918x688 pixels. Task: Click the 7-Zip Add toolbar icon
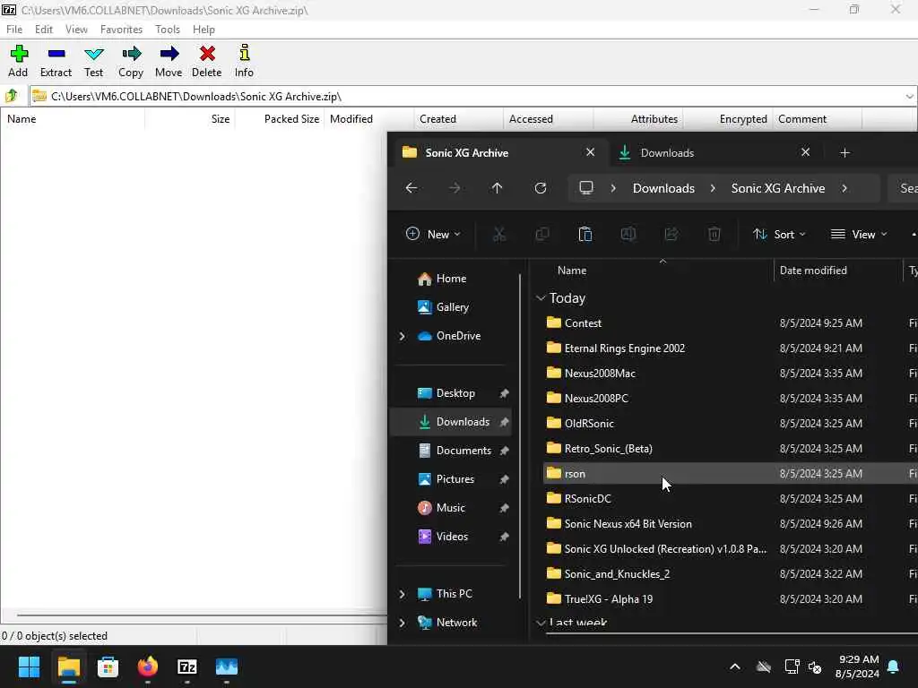pyautogui.click(x=18, y=55)
